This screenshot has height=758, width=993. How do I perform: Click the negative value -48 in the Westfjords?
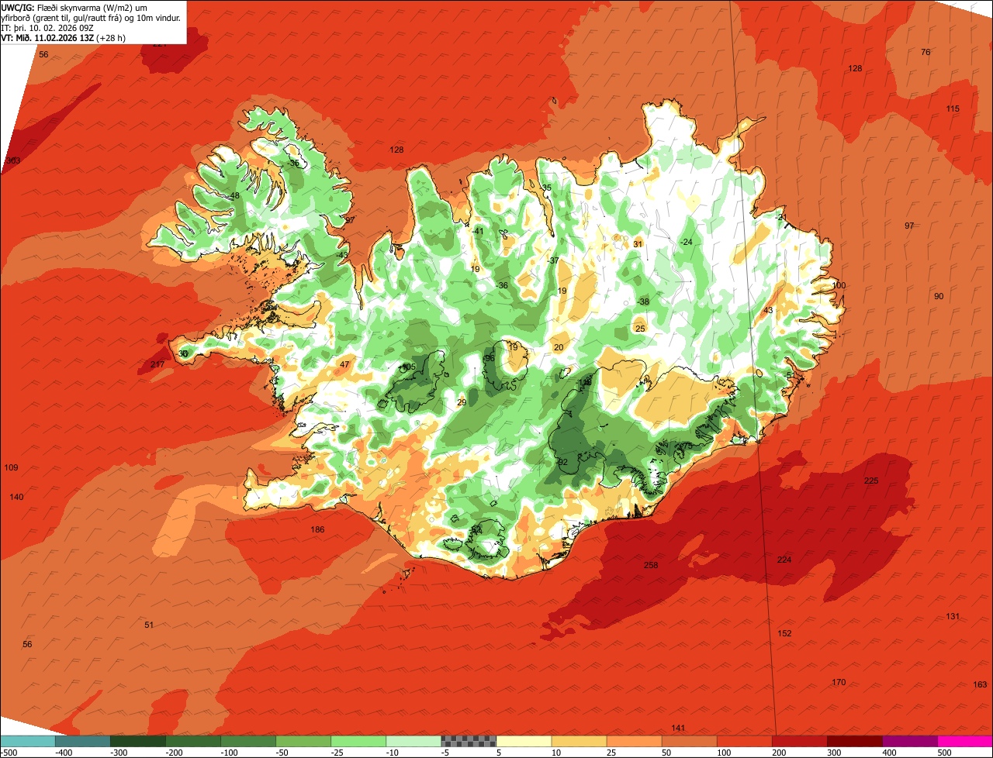click(233, 196)
